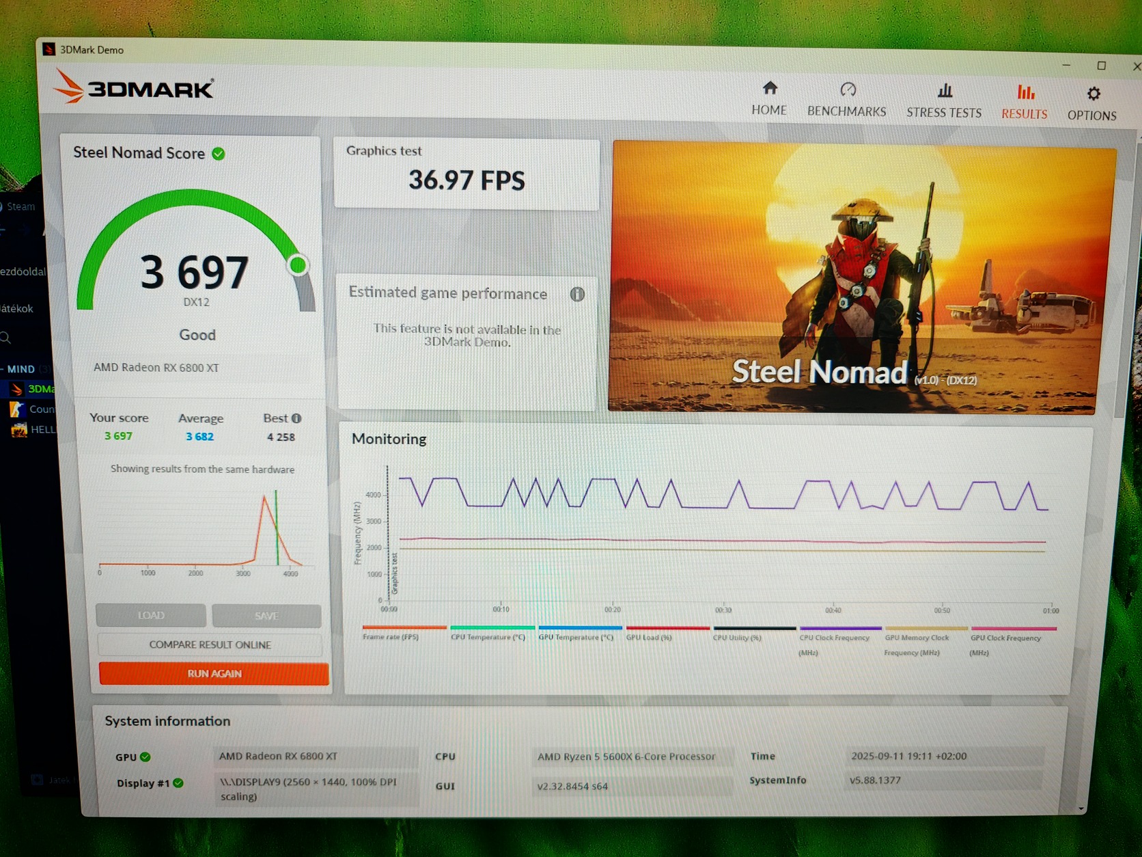
Task: Open the STRESS TESTS section
Action: click(944, 101)
